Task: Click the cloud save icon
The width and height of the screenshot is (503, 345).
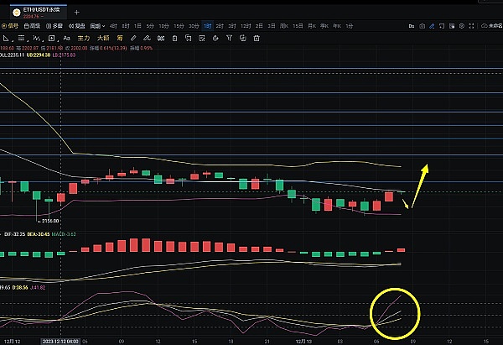Action: pos(485,27)
